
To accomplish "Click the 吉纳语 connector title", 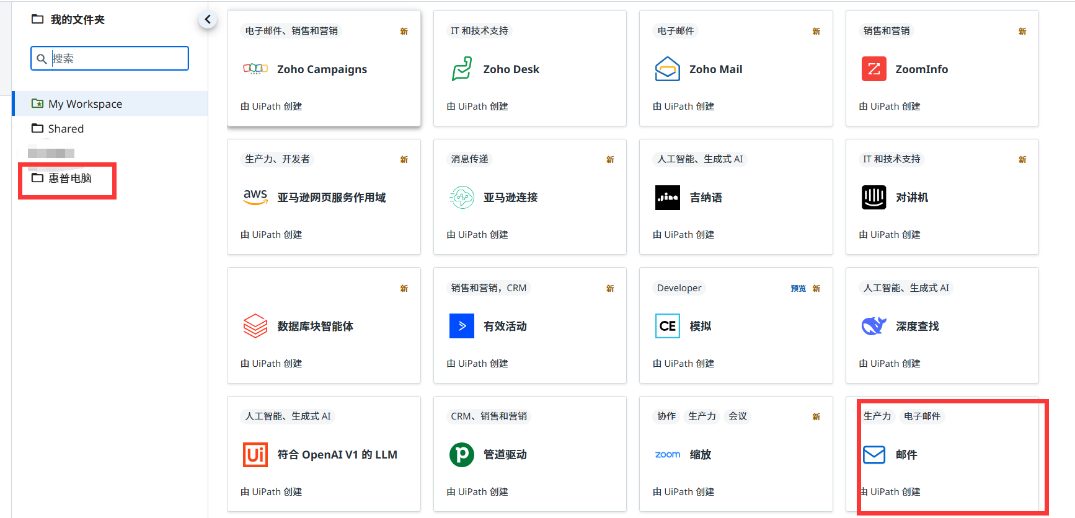I will point(706,198).
